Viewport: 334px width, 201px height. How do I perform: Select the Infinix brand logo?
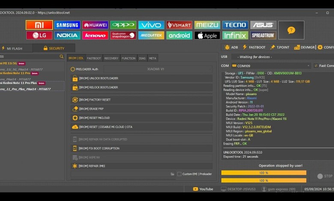click(235, 35)
